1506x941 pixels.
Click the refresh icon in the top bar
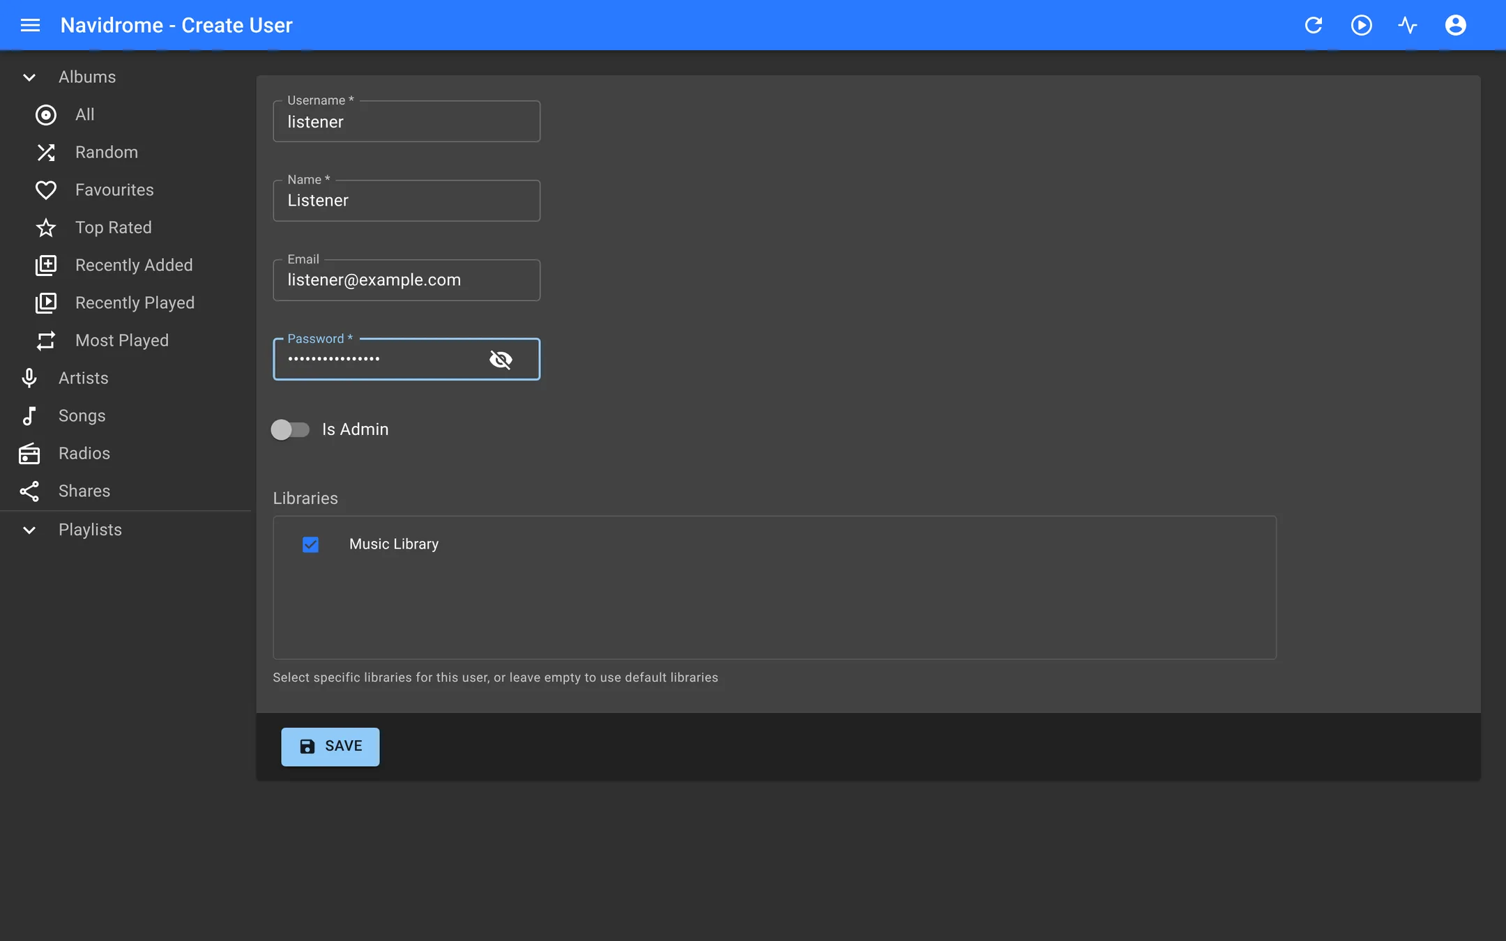pyautogui.click(x=1314, y=25)
